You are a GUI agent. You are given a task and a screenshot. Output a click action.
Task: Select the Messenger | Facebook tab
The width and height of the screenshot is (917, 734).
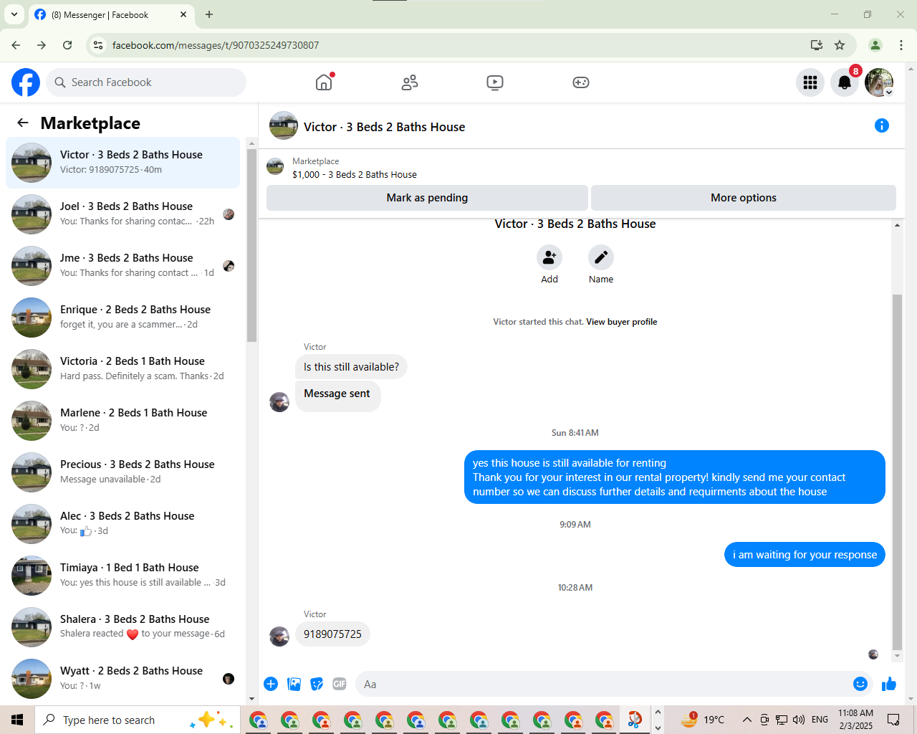coord(111,14)
